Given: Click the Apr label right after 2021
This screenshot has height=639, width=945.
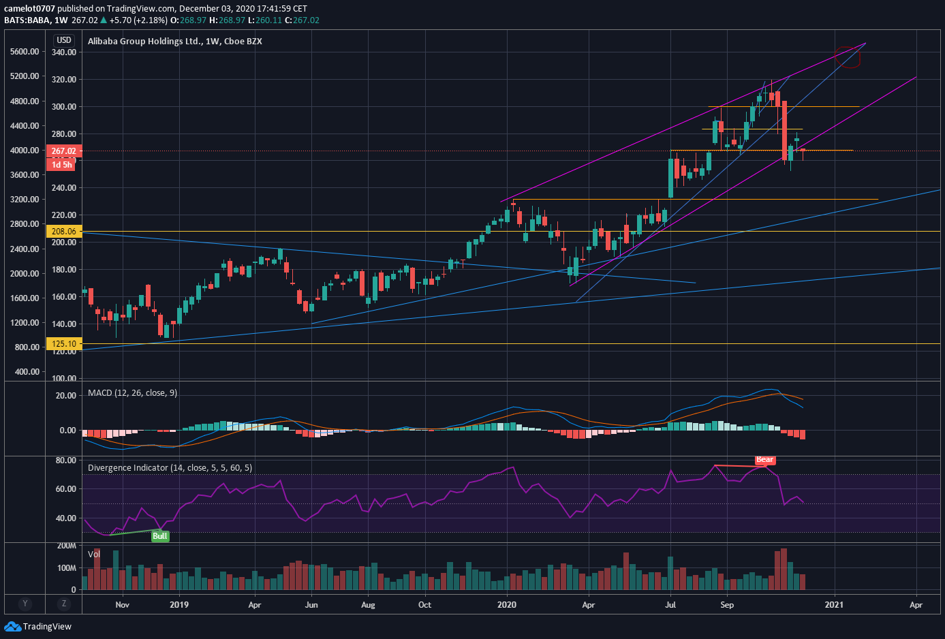Looking at the screenshot, I should click(x=916, y=605).
